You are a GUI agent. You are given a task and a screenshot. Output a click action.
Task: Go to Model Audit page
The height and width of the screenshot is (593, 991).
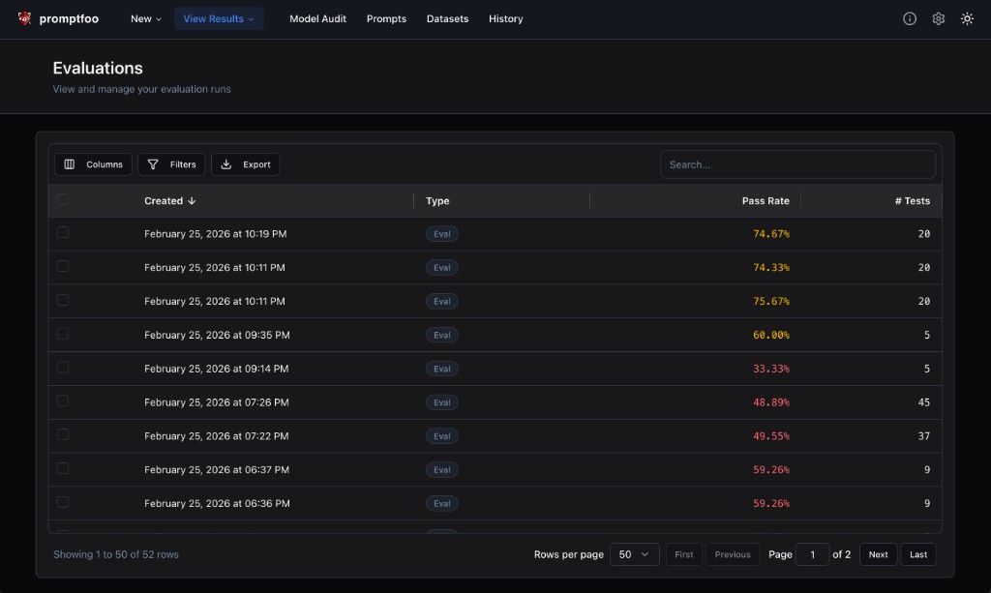click(317, 18)
